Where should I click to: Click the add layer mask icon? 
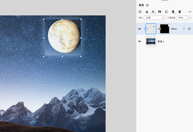(x=160, y=12)
